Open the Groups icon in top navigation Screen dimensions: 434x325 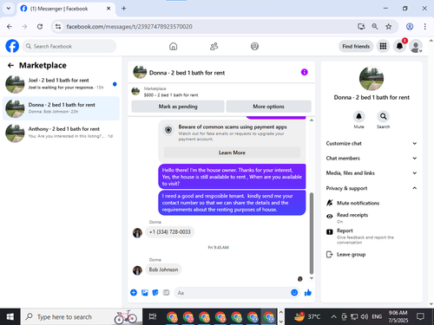(254, 46)
